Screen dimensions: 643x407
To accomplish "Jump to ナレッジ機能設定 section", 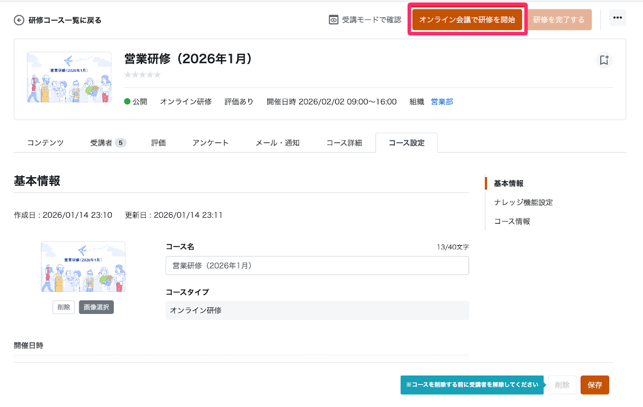I will (x=523, y=202).
